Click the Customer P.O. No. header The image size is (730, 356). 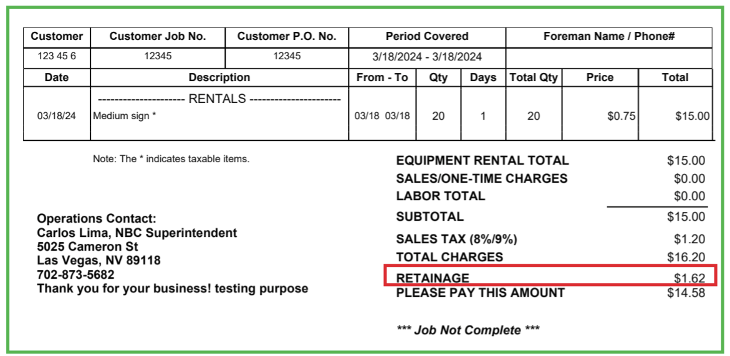click(287, 37)
